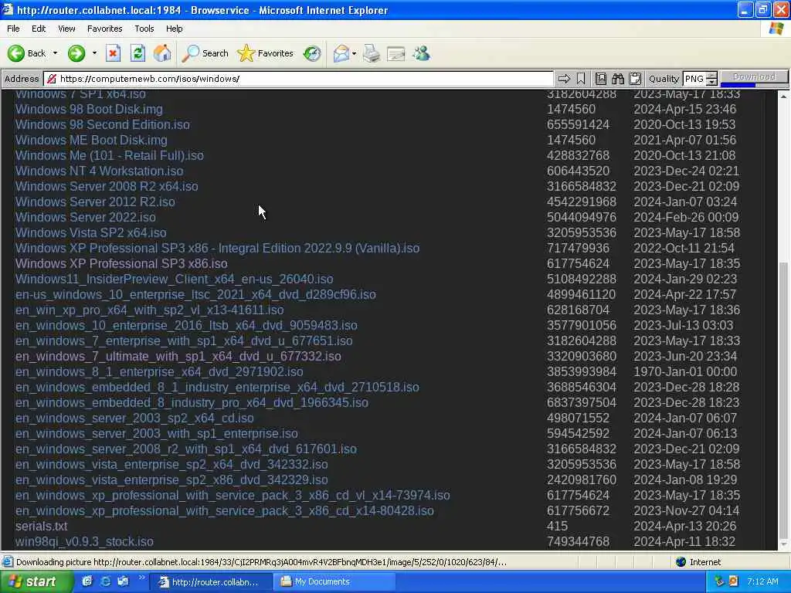The image size is (791, 593).
Task: Launch Internet Explorer from Quick Launch
Action: pos(105,581)
